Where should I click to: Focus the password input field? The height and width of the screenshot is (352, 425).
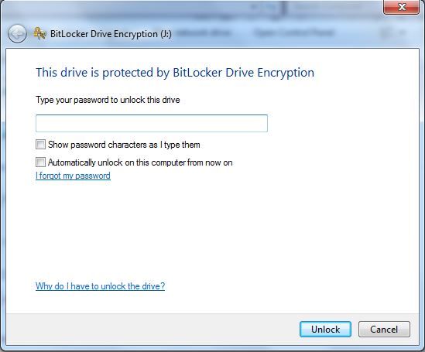coord(152,124)
